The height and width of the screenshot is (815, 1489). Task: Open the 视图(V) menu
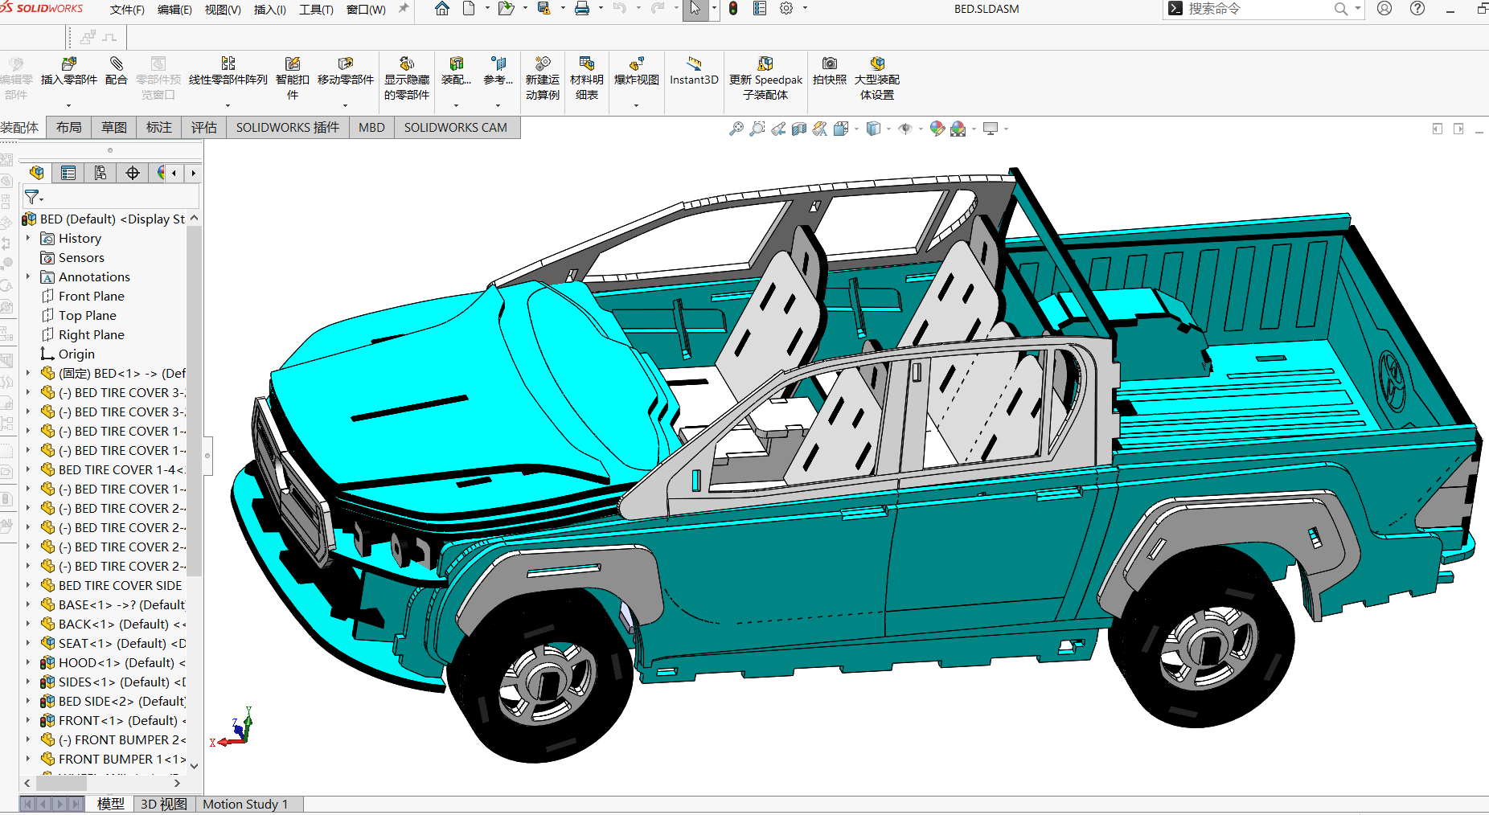(x=223, y=10)
